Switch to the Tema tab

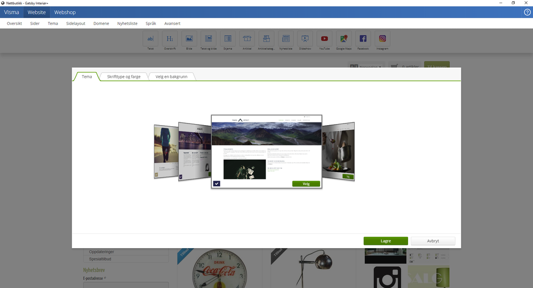pyautogui.click(x=86, y=77)
